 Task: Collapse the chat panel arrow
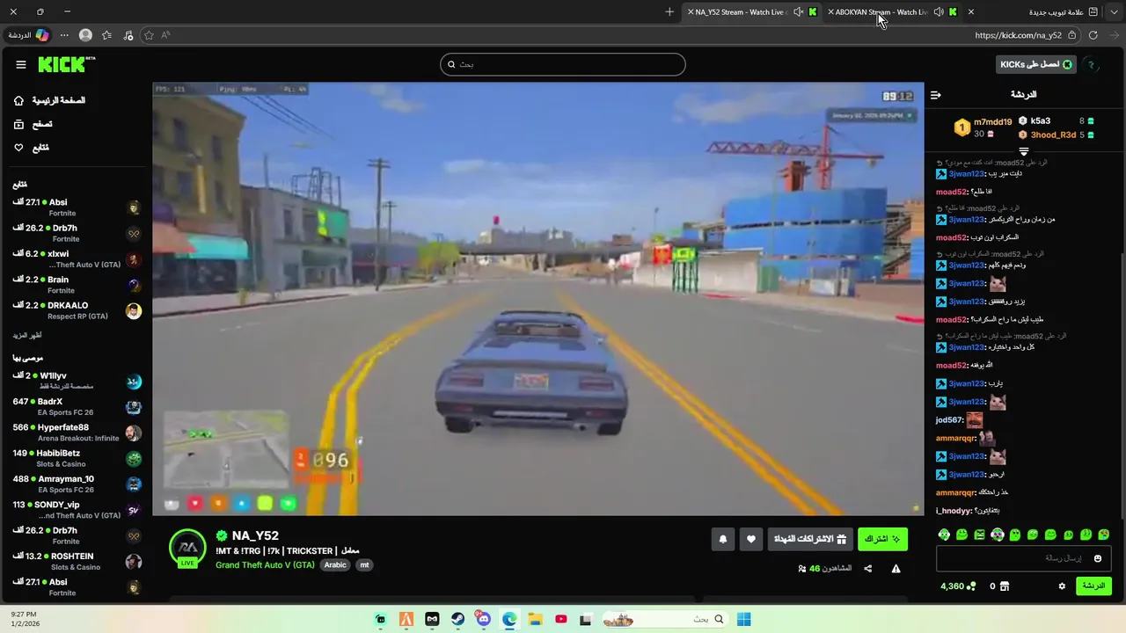tap(936, 94)
